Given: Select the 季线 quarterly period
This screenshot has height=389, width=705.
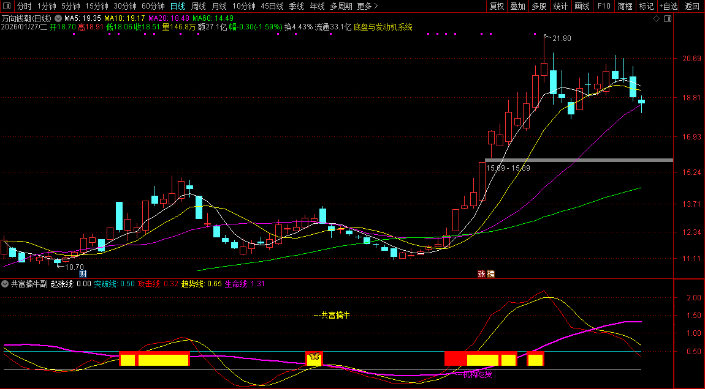Looking at the screenshot, I should click(296, 6).
